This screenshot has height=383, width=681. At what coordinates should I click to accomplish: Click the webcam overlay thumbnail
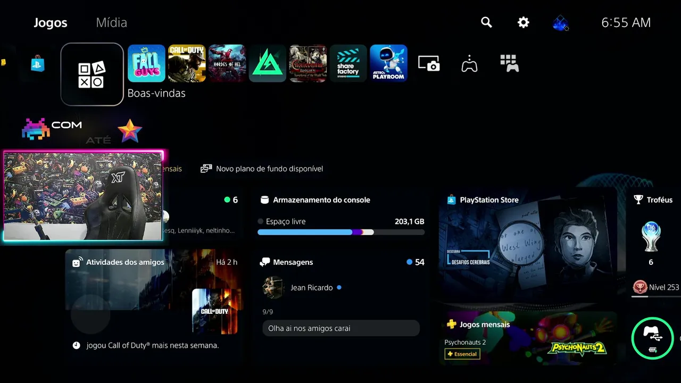point(84,196)
